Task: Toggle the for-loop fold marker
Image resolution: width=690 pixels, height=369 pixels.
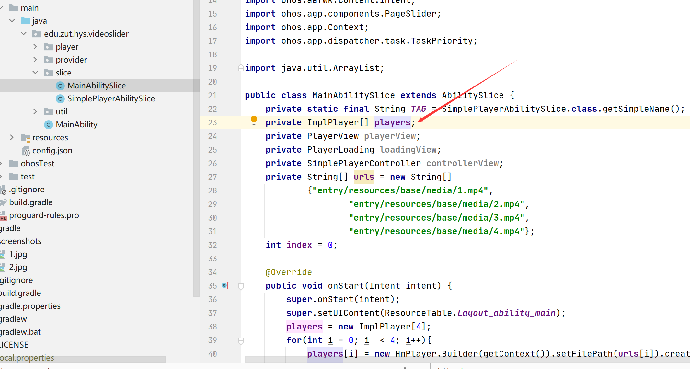Action: (x=241, y=340)
